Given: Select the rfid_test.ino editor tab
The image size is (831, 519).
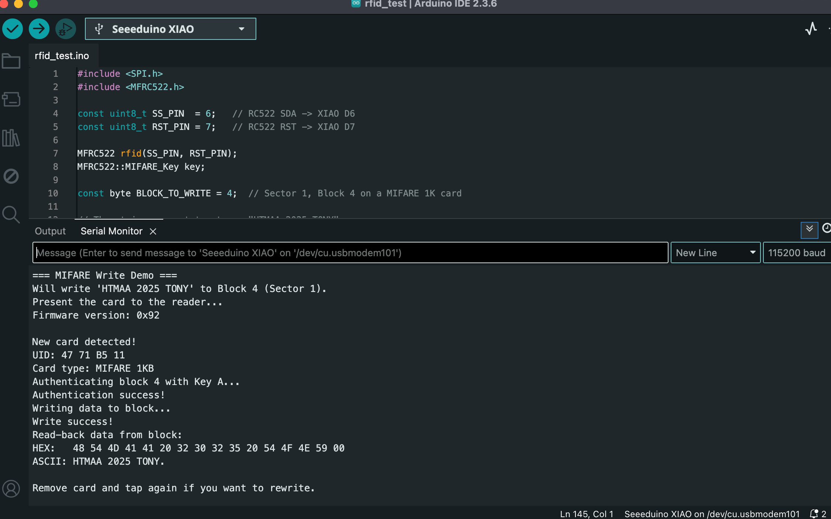Looking at the screenshot, I should pyautogui.click(x=62, y=56).
